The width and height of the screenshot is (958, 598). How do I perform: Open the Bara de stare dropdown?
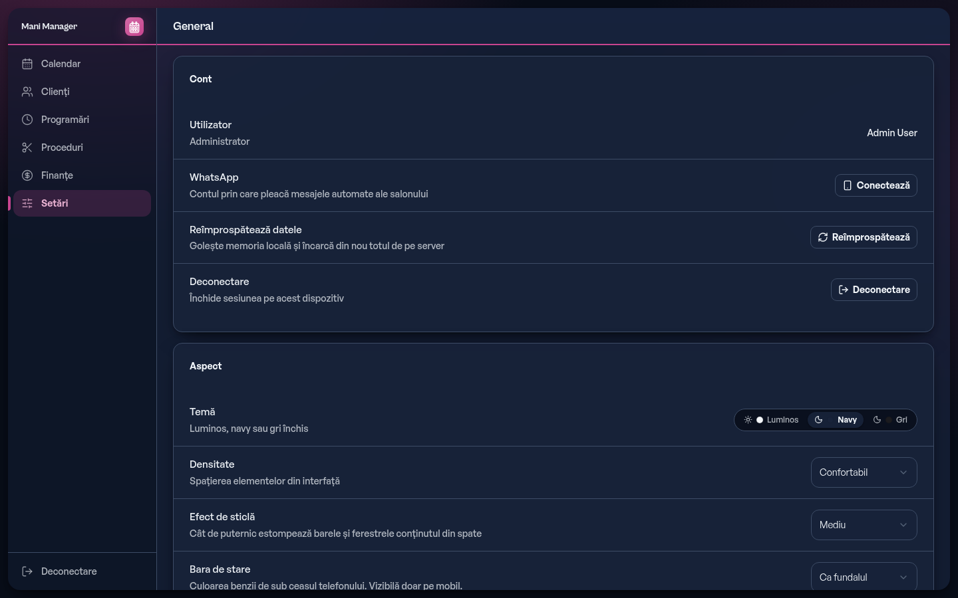864,576
